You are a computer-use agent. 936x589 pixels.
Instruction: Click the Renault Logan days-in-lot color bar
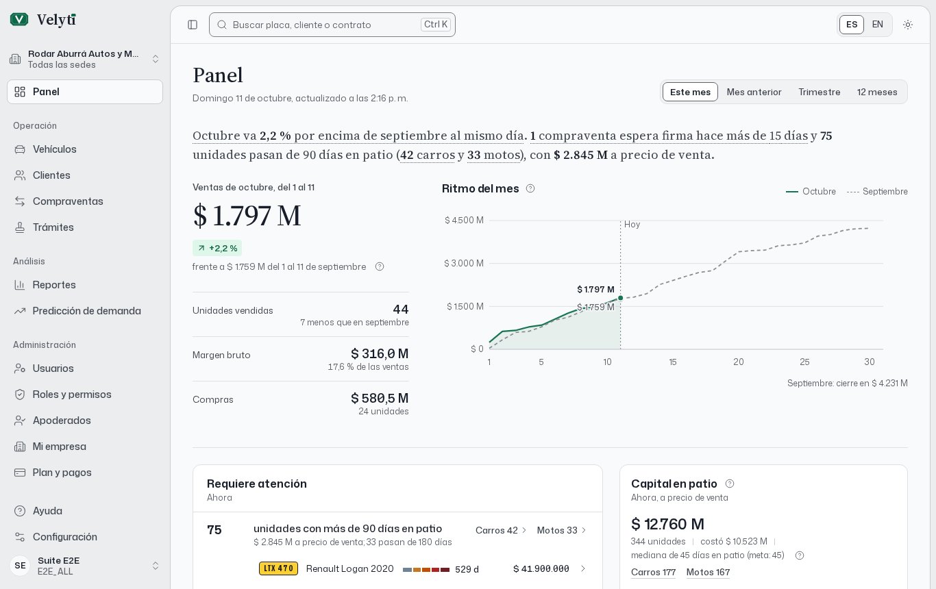coord(426,570)
